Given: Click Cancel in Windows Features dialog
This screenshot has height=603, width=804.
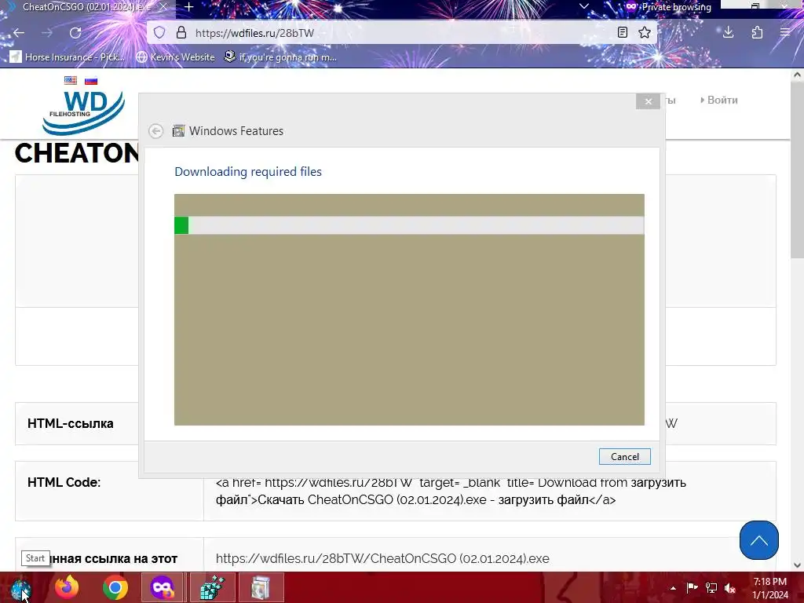Looking at the screenshot, I should point(624,456).
